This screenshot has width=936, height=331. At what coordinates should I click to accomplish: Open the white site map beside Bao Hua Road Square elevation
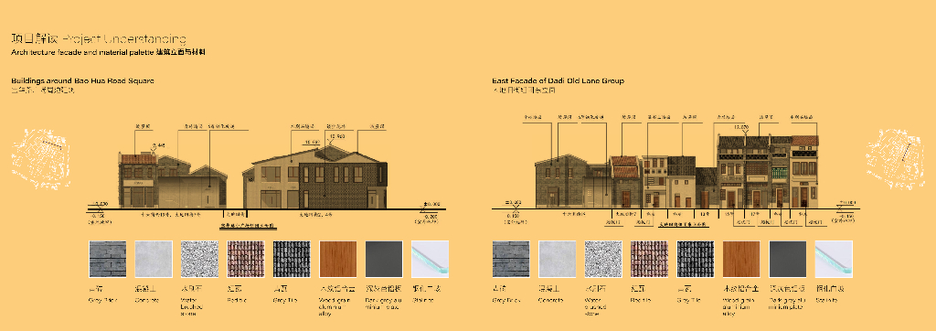click(x=40, y=158)
